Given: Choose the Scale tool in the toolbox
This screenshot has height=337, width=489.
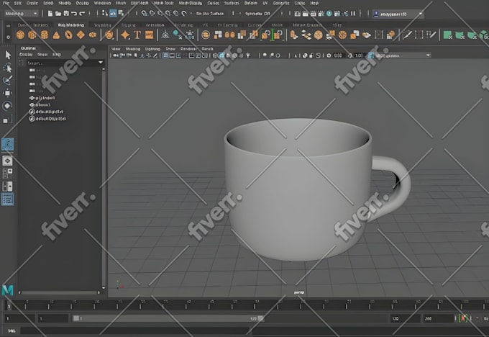Looking at the screenshot, I should pos(7,119).
